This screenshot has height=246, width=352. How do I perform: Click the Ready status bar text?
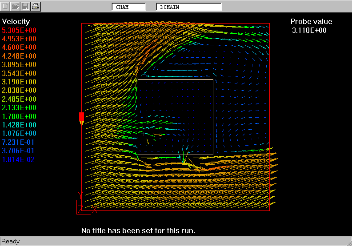[11, 242]
